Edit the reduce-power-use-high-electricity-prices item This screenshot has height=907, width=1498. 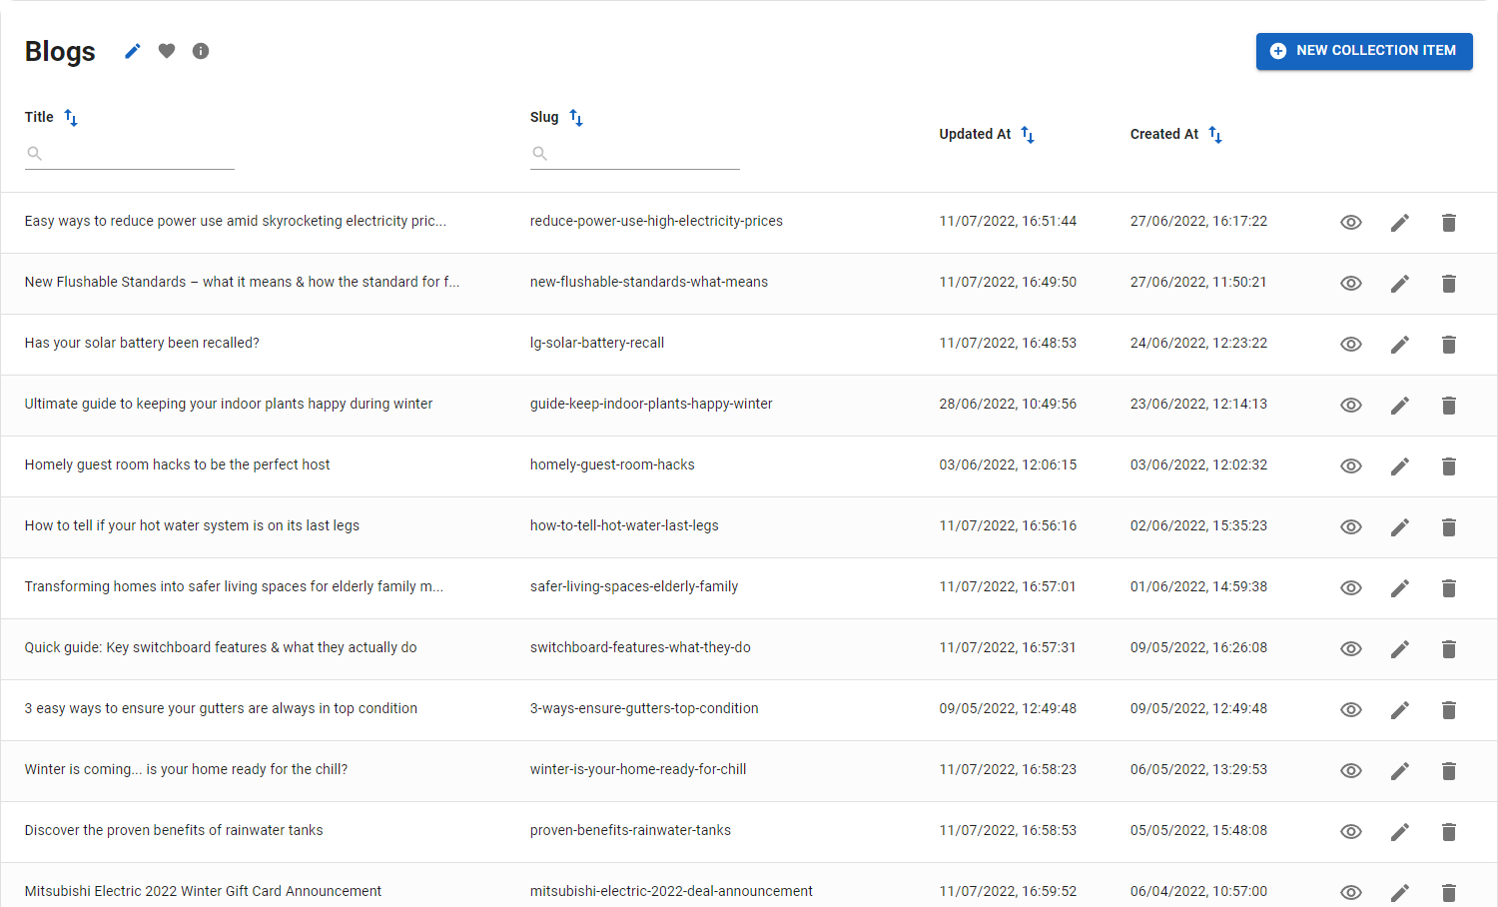[1400, 222]
